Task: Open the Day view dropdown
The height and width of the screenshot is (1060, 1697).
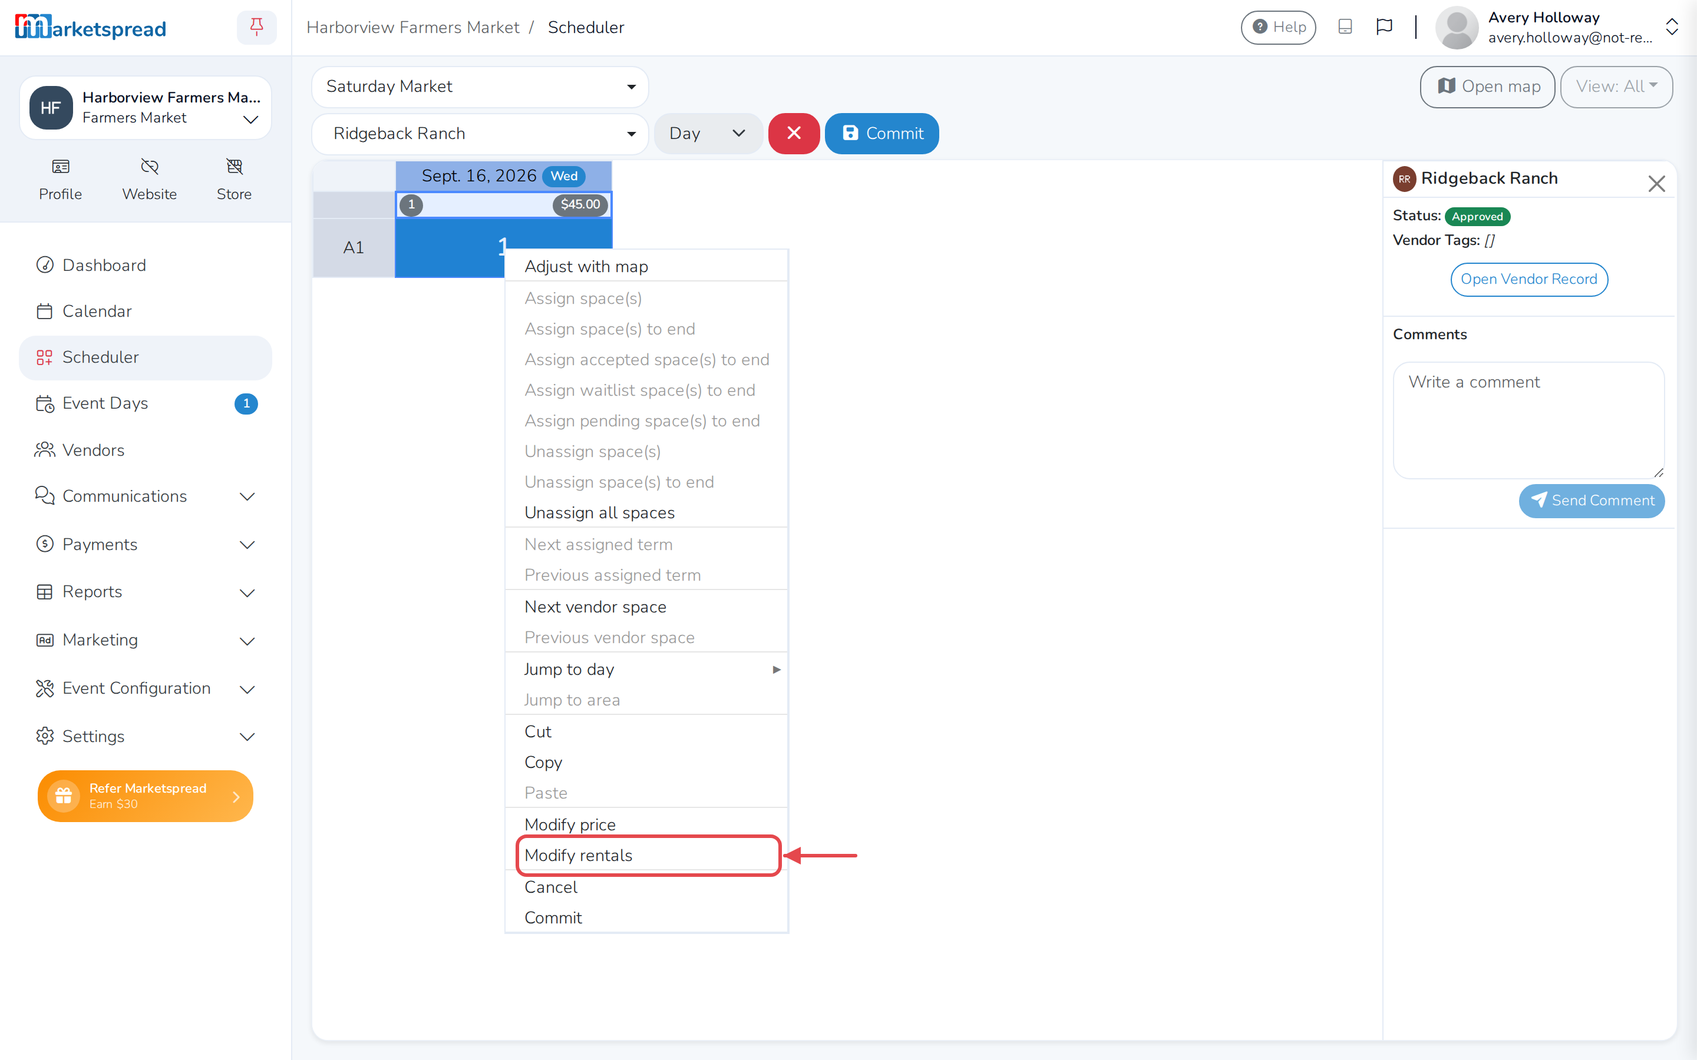Action: [708, 133]
